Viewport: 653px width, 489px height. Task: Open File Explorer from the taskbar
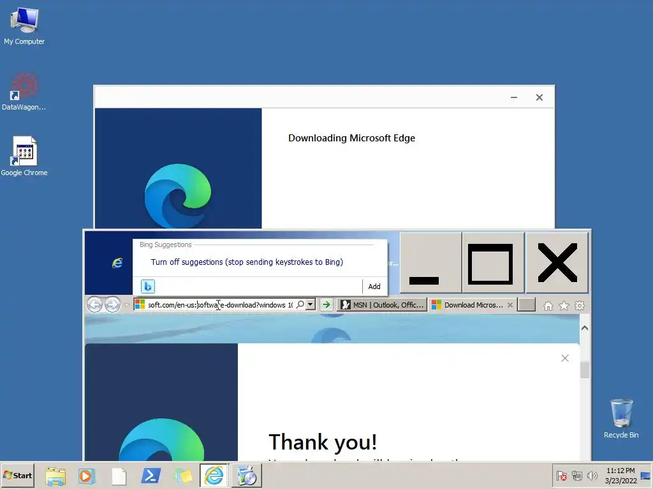coord(55,476)
